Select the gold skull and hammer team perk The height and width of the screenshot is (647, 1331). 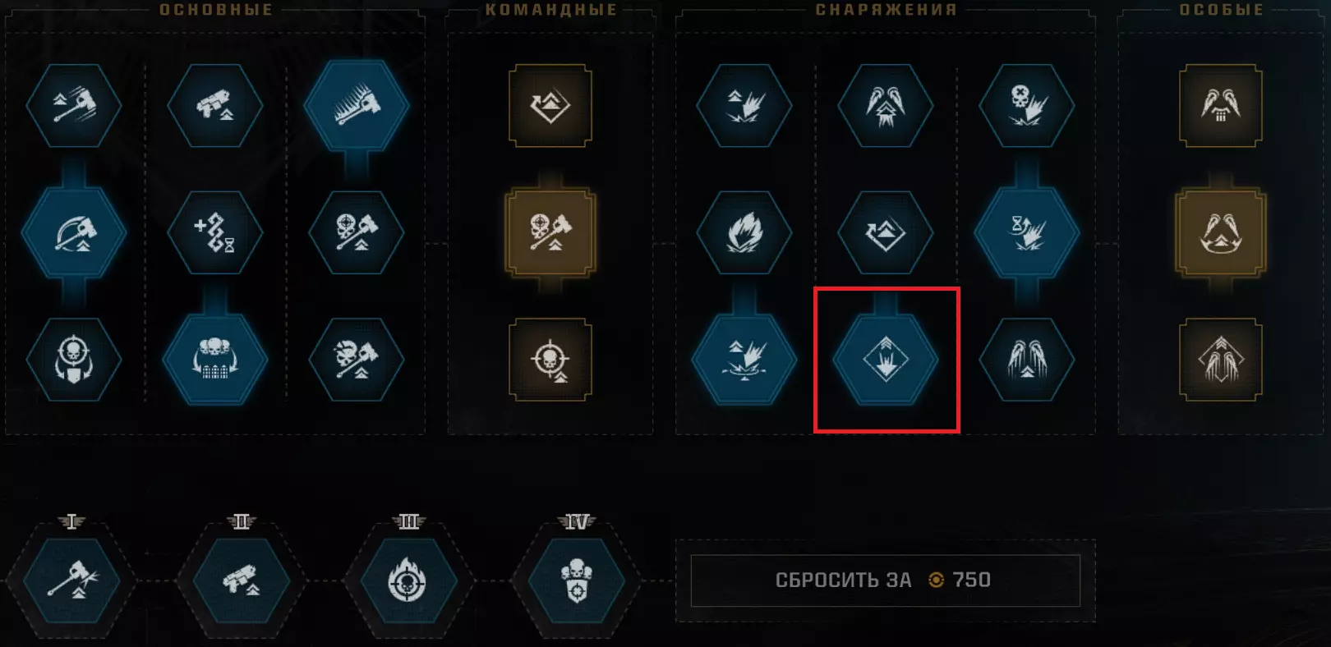pyautogui.click(x=550, y=233)
